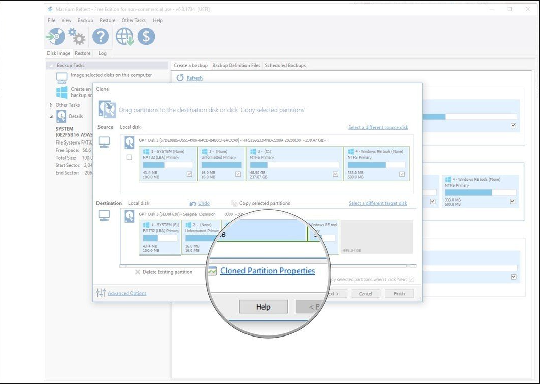Click 'Select a different source disk' link
The height and width of the screenshot is (384, 540).
tap(378, 127)
